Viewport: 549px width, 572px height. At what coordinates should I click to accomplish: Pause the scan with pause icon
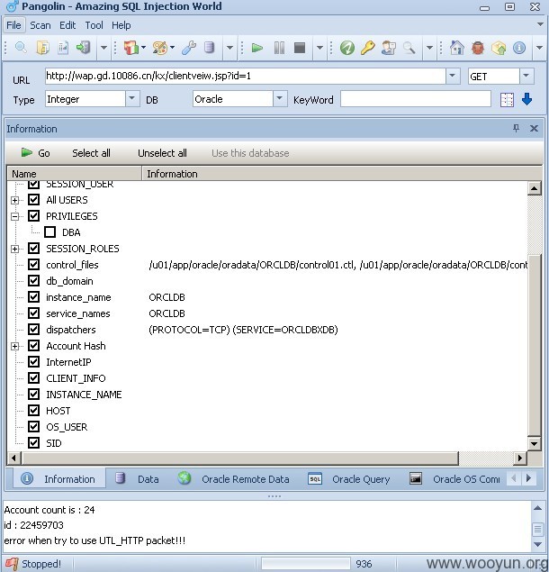pyautogui.click(x=279, y=48)
